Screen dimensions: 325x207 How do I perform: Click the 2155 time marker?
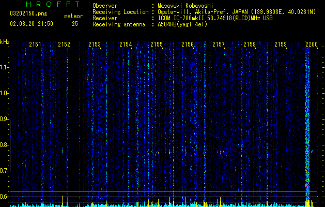157,44
